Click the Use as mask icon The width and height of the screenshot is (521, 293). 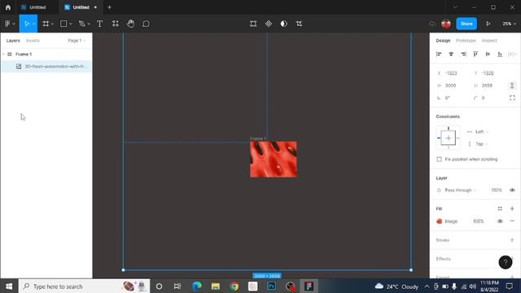pyautogui.click(x=284, y=24)
